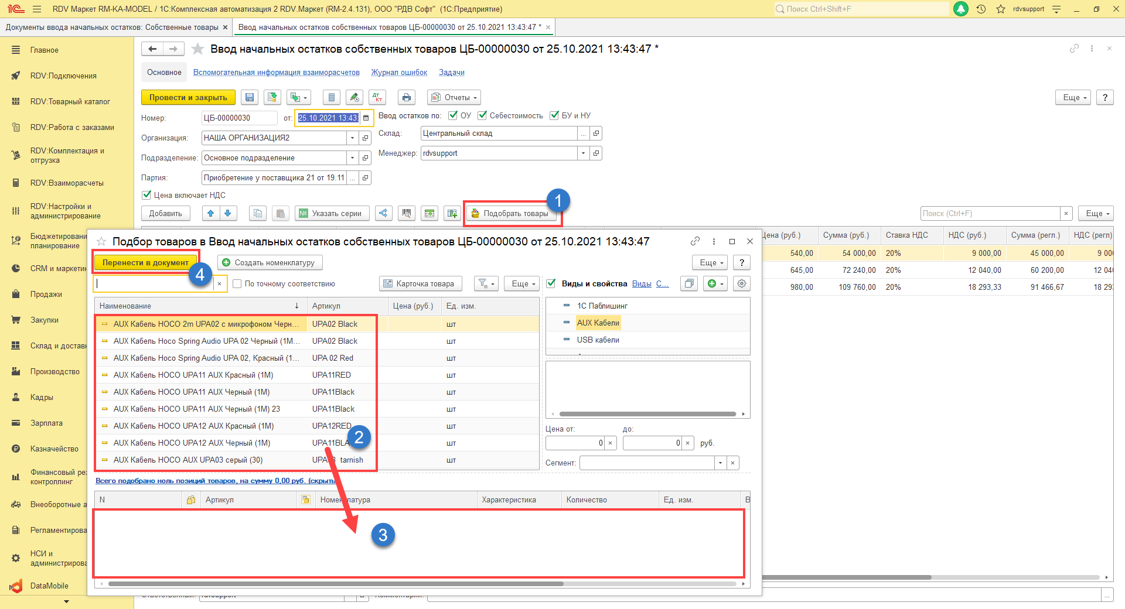Click the 'Перенести в документ' button
1125x609 pixels.
(x=145, y=262)
